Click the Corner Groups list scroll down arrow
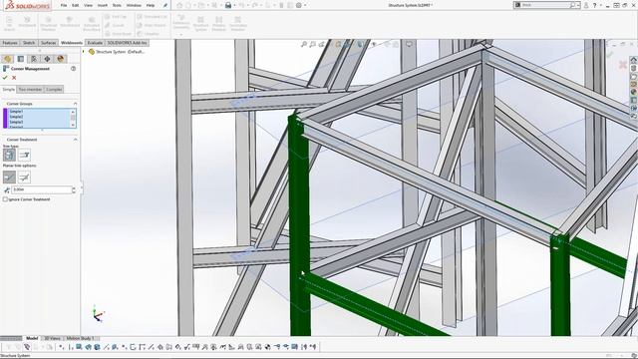Viewport: 638px width, 359px height. (x=73, y=126)
